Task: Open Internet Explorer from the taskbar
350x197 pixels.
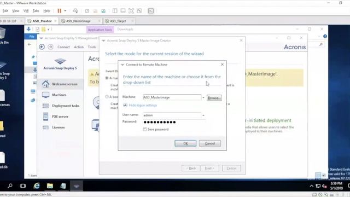Action: point(37,186)
